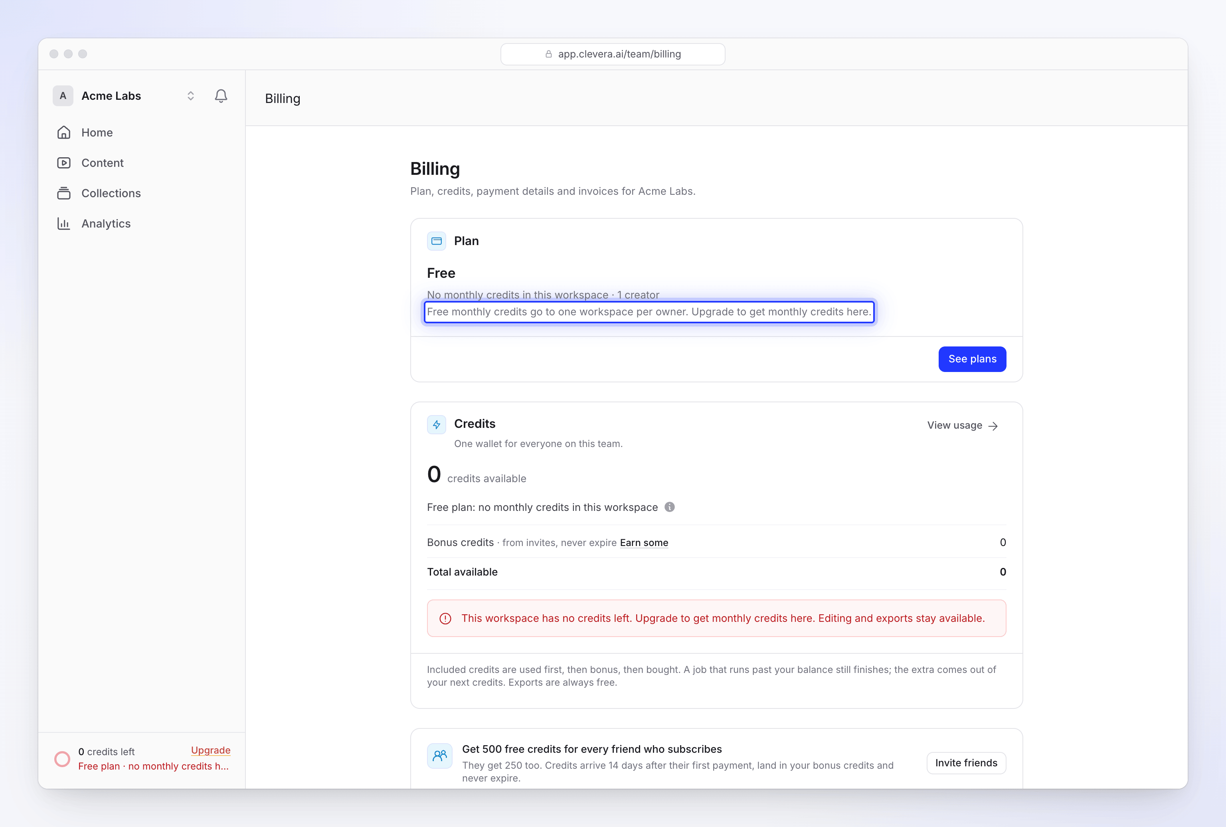Click "No monthly credits in this workspace · 1 creator"

[543, 295]
